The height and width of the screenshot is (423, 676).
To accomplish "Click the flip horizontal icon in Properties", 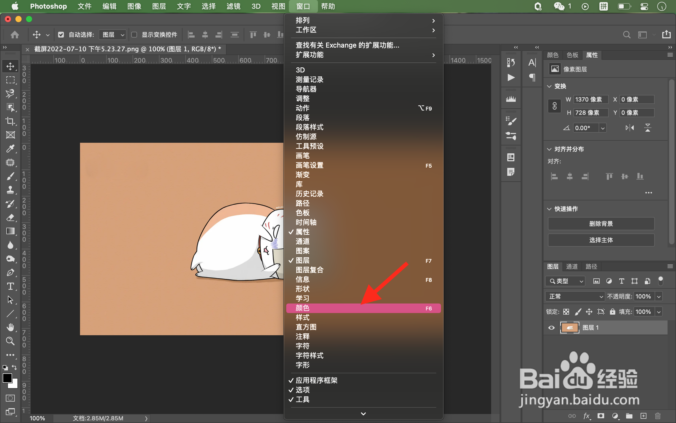I will pyautogui.click(x=630, y=128).
